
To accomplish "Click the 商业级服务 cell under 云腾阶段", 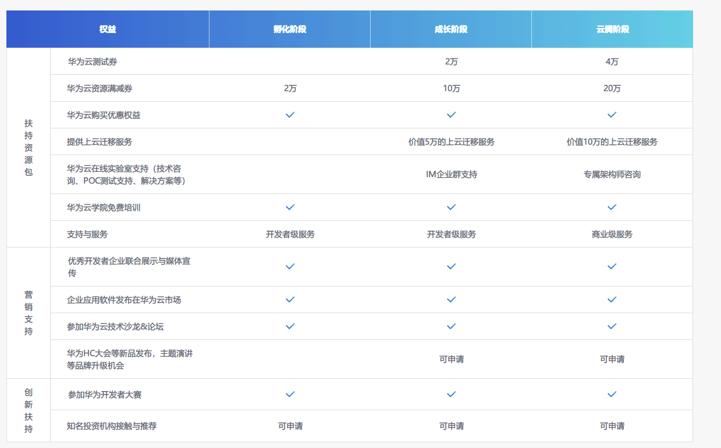I will click(612, 234).
